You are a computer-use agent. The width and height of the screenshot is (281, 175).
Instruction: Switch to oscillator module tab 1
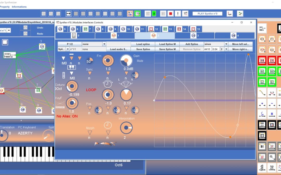tap(115, 36)
